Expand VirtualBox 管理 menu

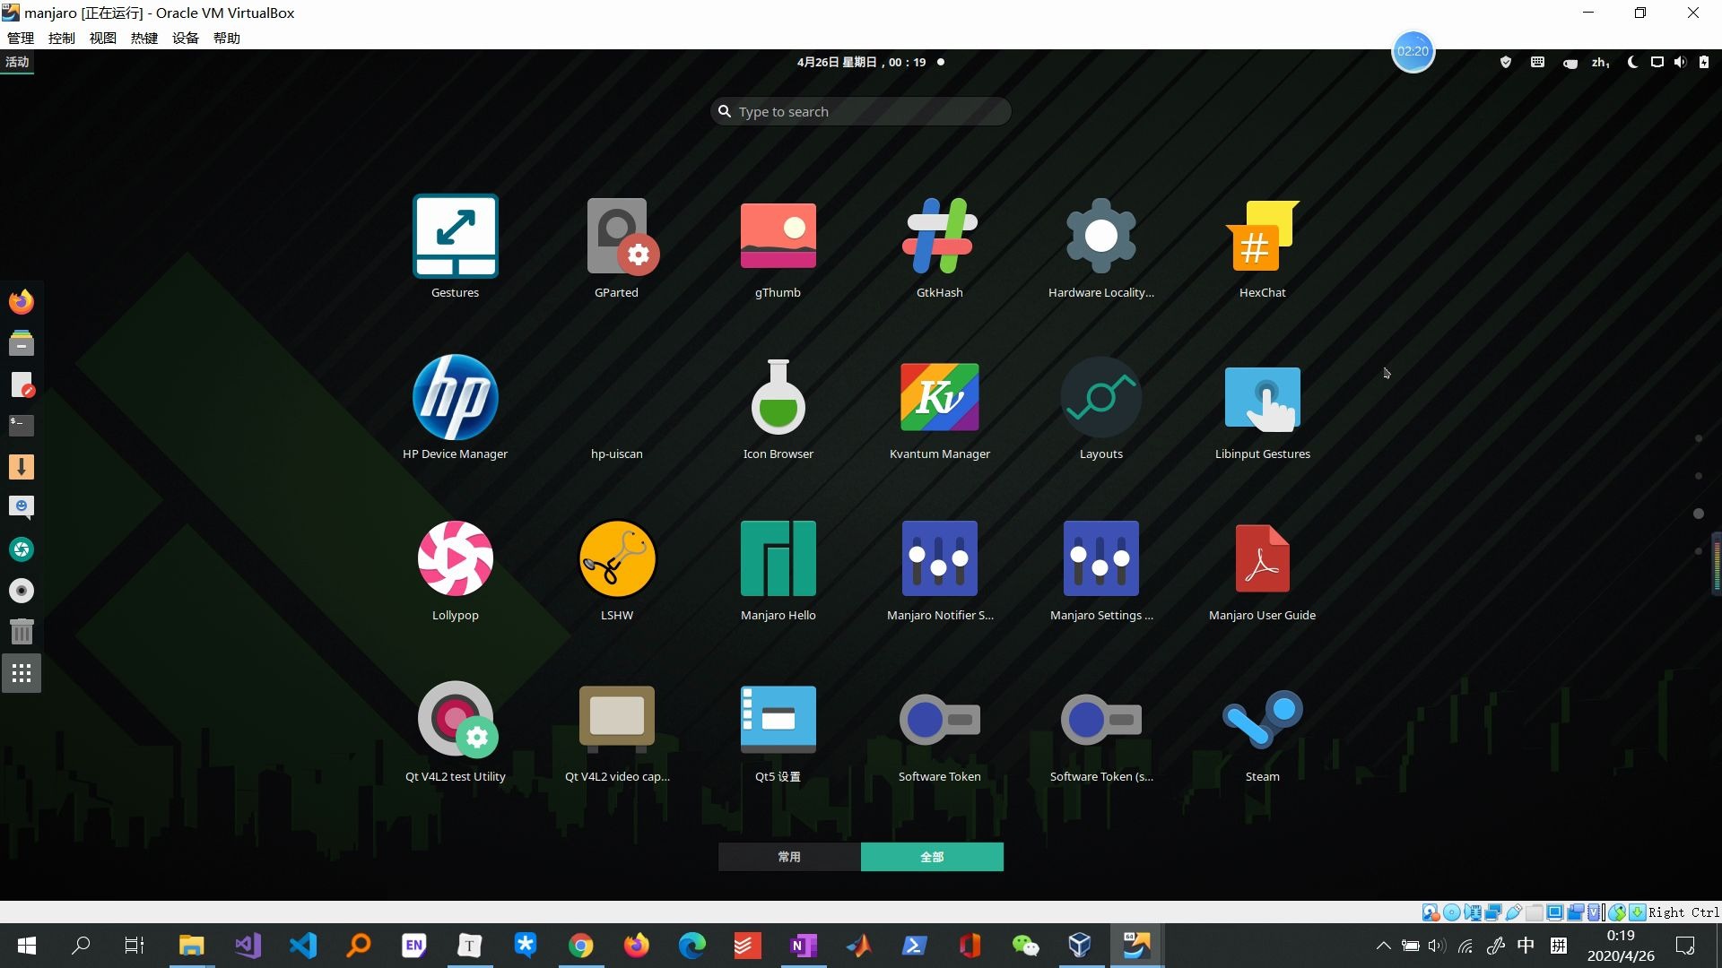click(x=20, y=37)
